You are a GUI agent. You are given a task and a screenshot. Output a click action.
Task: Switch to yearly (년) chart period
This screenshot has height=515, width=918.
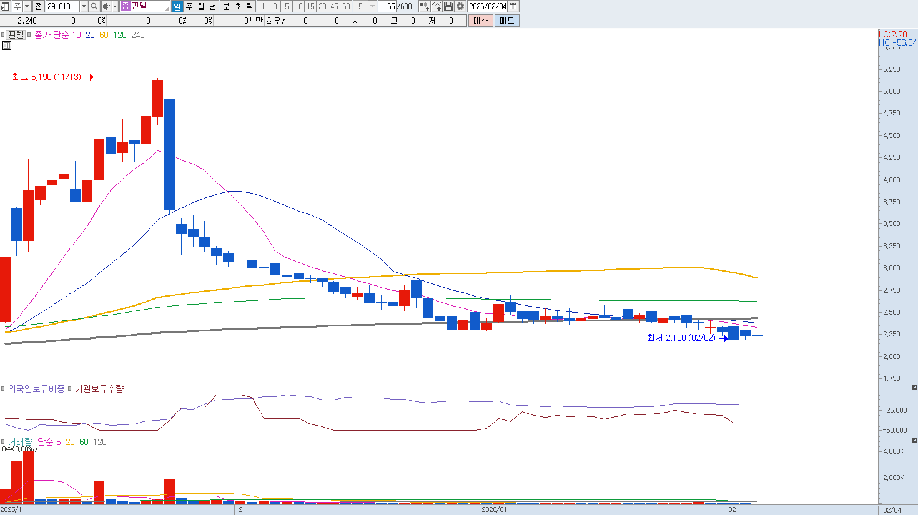(213, 6)
